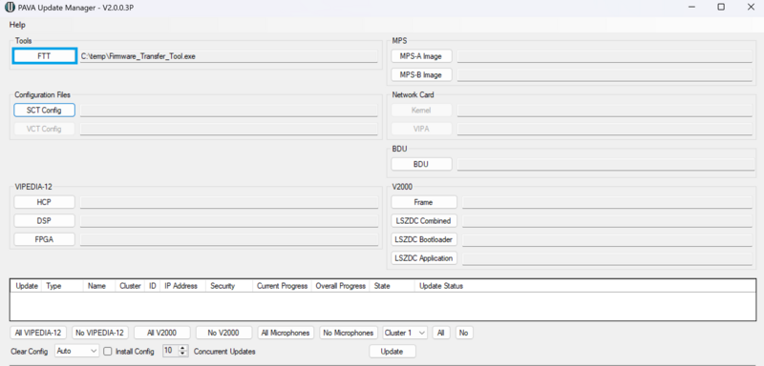Viewport: 764px width, 366px height.
Task: Maximize the PAVA Update Manager window
Action: tap(721, 7)
